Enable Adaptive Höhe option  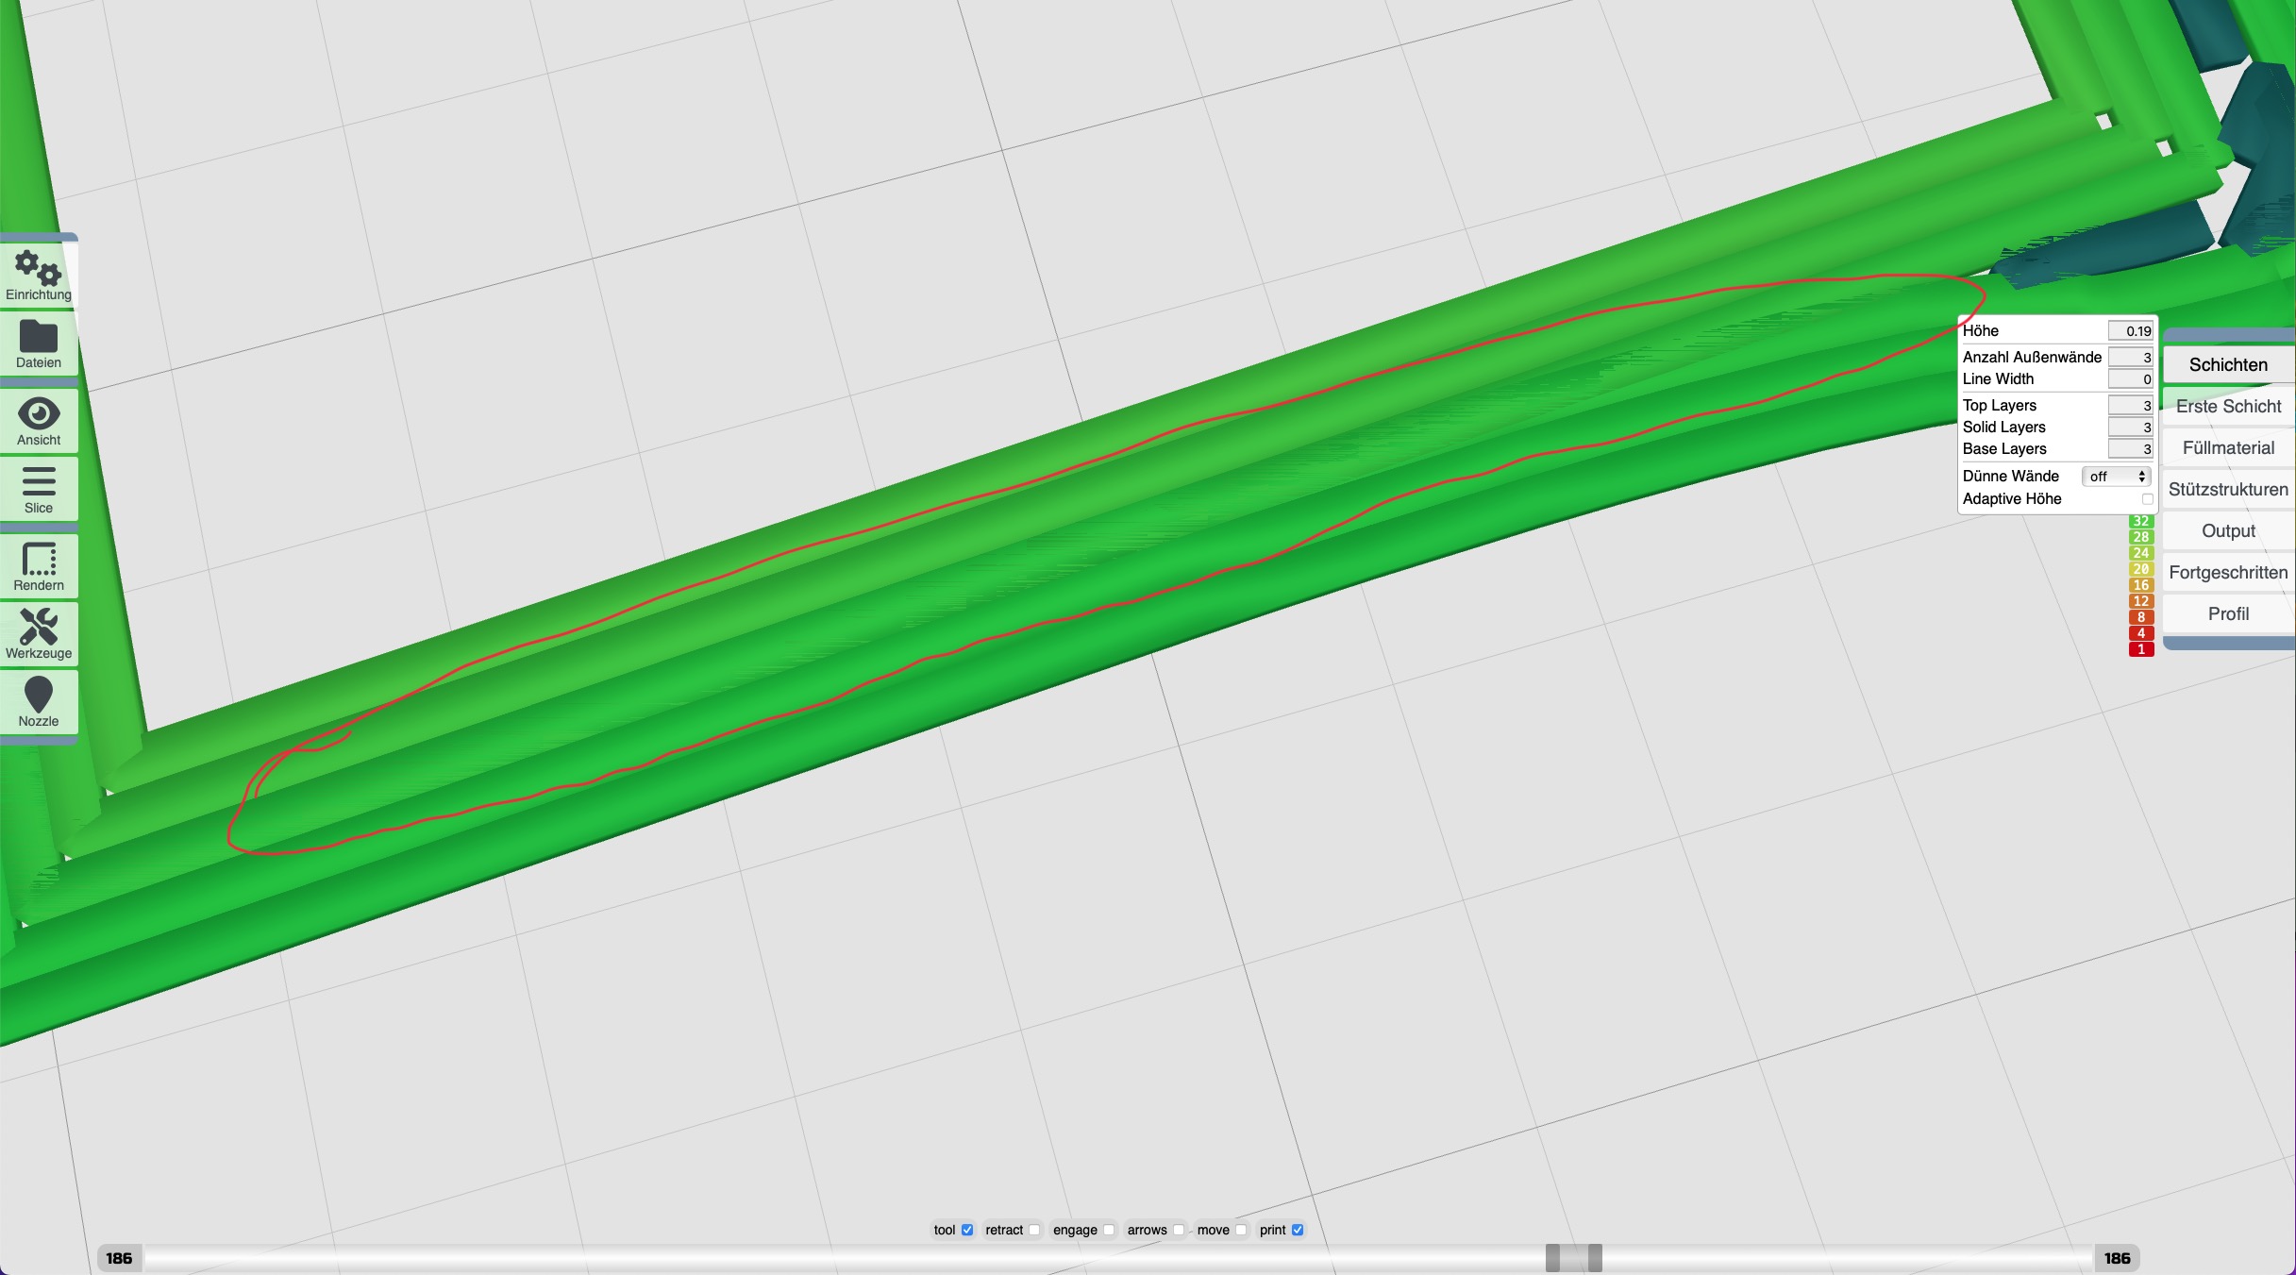[2147, 498]
